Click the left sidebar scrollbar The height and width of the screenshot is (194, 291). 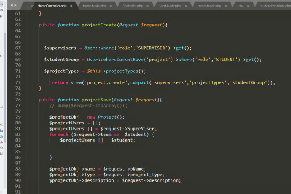(x=5, y=87)
